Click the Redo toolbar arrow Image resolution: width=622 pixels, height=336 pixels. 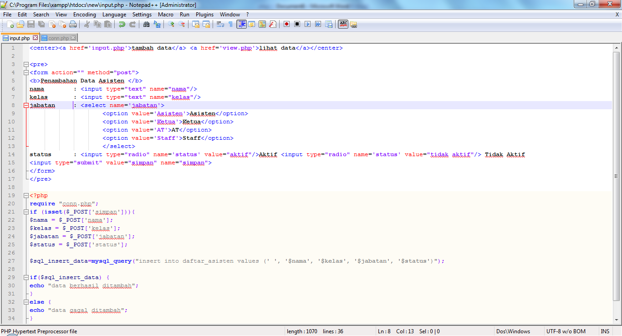pos(133,24)
